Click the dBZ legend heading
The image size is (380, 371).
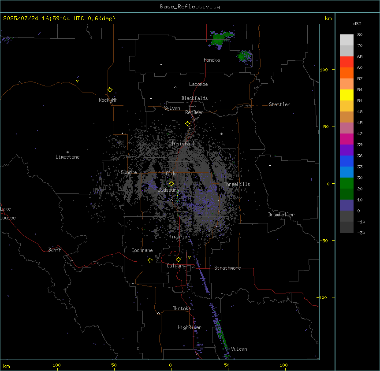(357, 23)
